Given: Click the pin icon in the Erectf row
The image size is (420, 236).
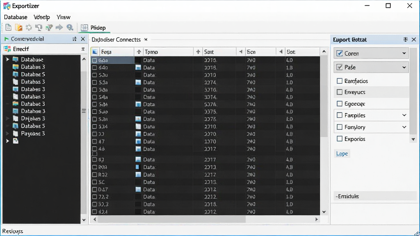Looking at the screenshot, I should (83, 49).
